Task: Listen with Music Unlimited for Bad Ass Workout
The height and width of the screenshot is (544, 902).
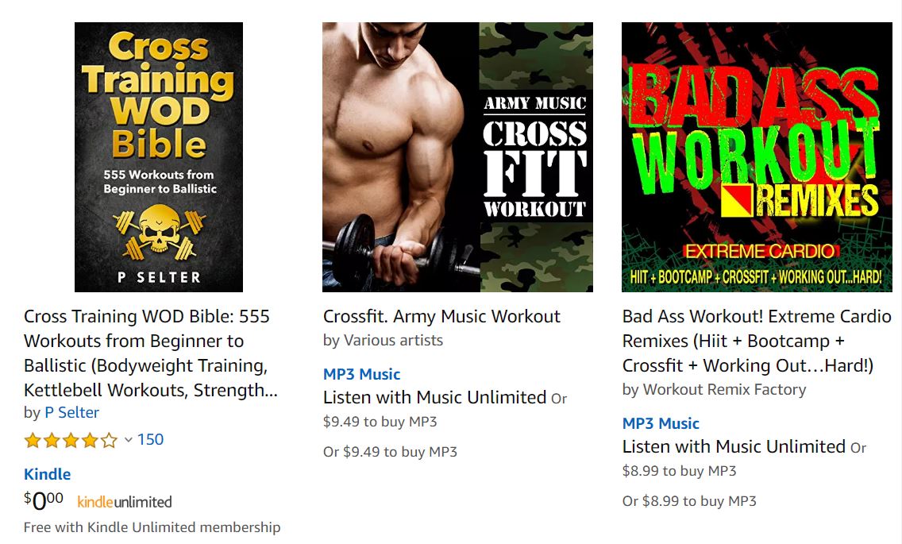Action: [734, 446]
